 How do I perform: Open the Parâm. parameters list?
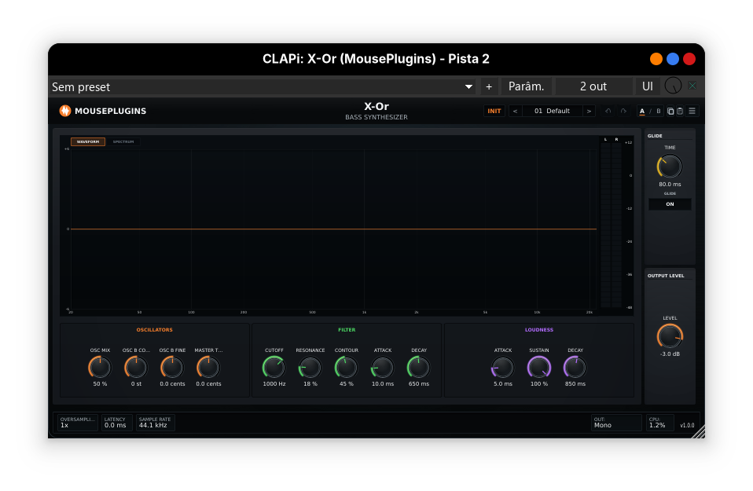point(527,87)
